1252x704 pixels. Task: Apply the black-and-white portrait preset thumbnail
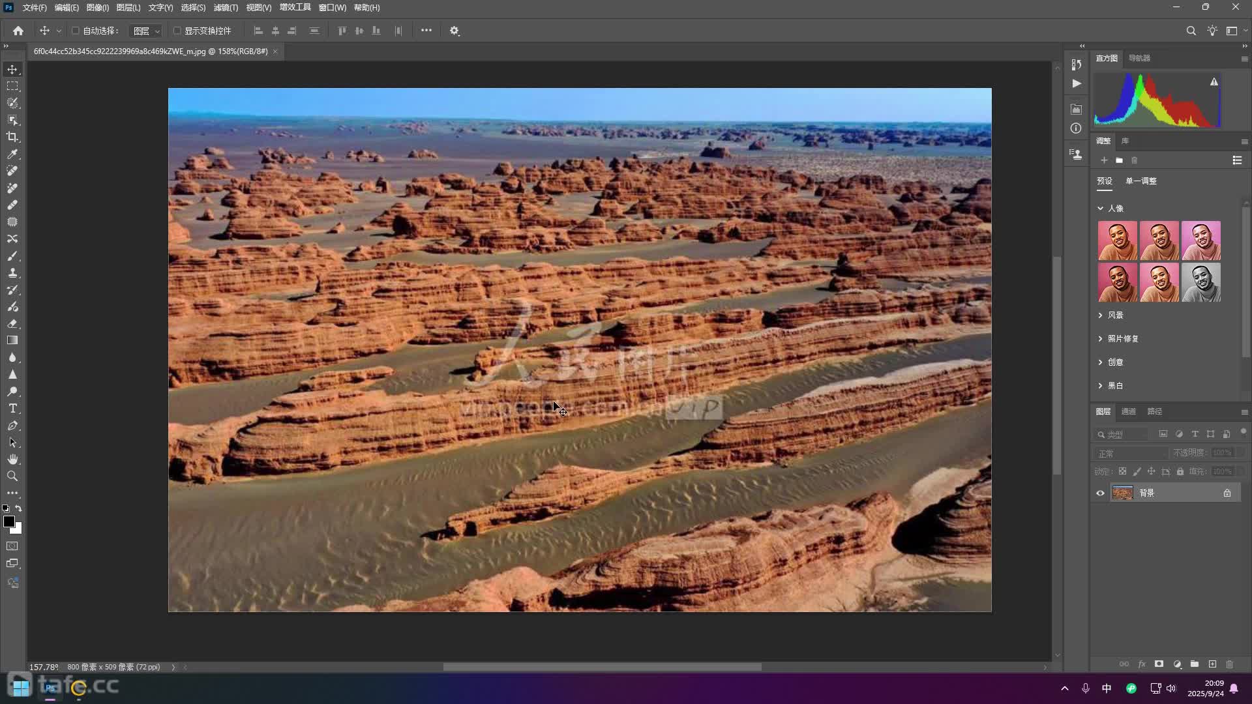1200,282
